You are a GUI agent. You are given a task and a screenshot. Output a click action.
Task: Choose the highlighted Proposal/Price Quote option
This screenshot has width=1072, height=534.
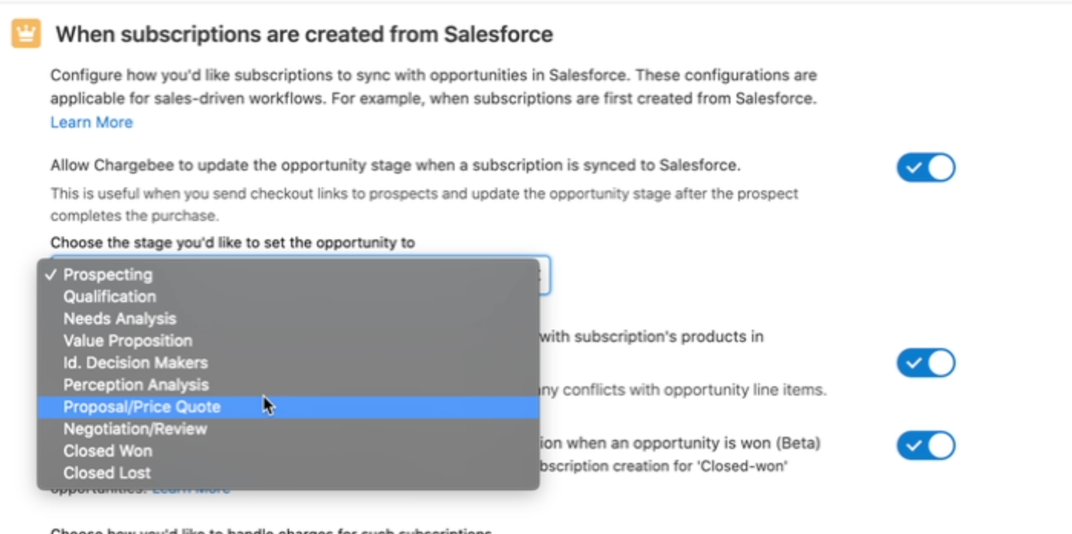(142, 407)
